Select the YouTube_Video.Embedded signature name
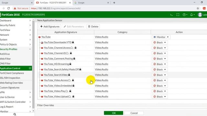 tap(58, 86)
